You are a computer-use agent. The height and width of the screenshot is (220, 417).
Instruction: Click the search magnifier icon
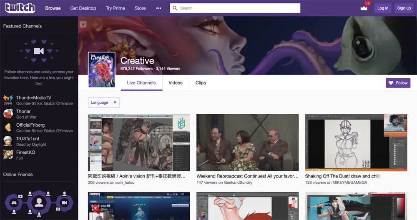click(x=175, y=8)
